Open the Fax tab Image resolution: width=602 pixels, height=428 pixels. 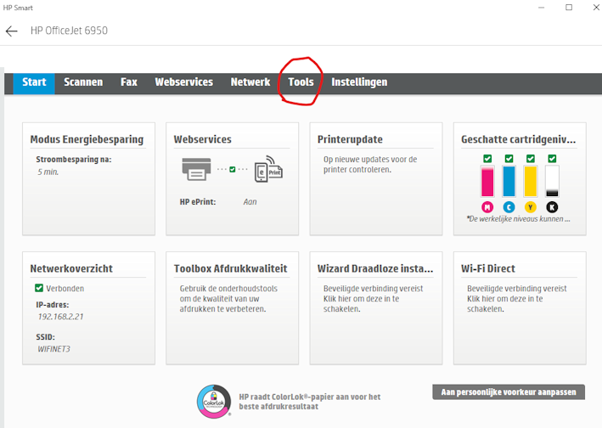(x=128, y=82)
